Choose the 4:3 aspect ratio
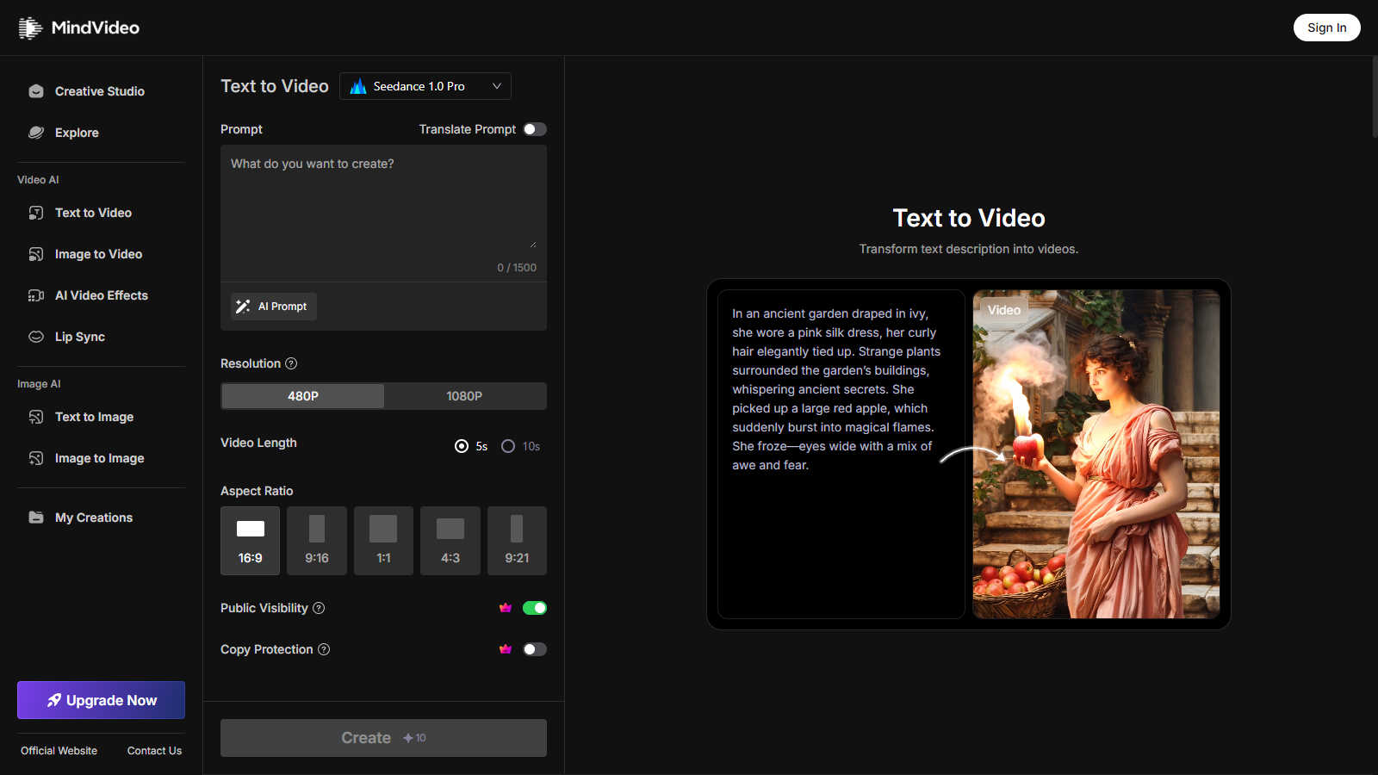Image resolution: width=1378 pixels, height=775 pixels. pos(450,541)
